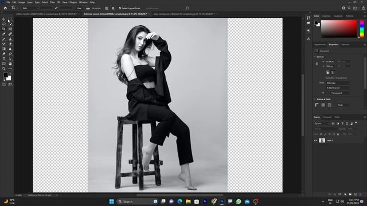
Task: Click inside the color picker gradient field
Action: [x=339, y=29]
